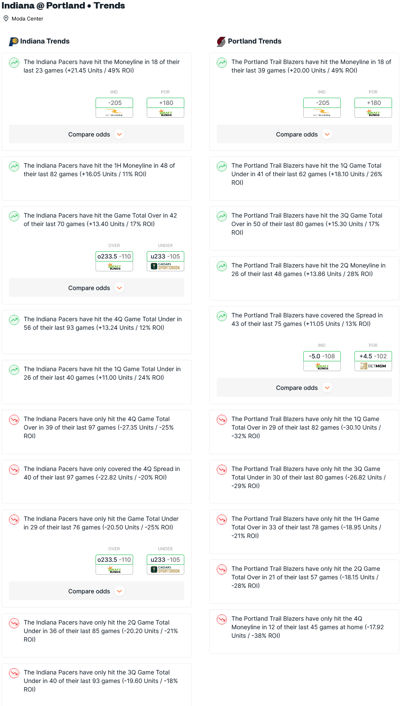401x706 pixels.
Task: Click green uptrend icon for Portland Spread trend
Action: [222, 316]
